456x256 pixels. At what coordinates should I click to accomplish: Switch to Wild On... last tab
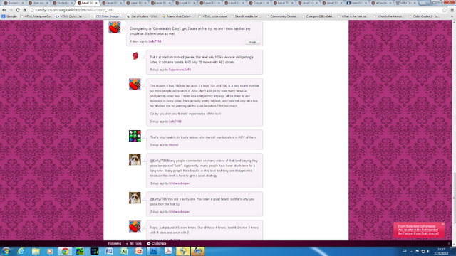pyautogui.click(x=405, y=3)
